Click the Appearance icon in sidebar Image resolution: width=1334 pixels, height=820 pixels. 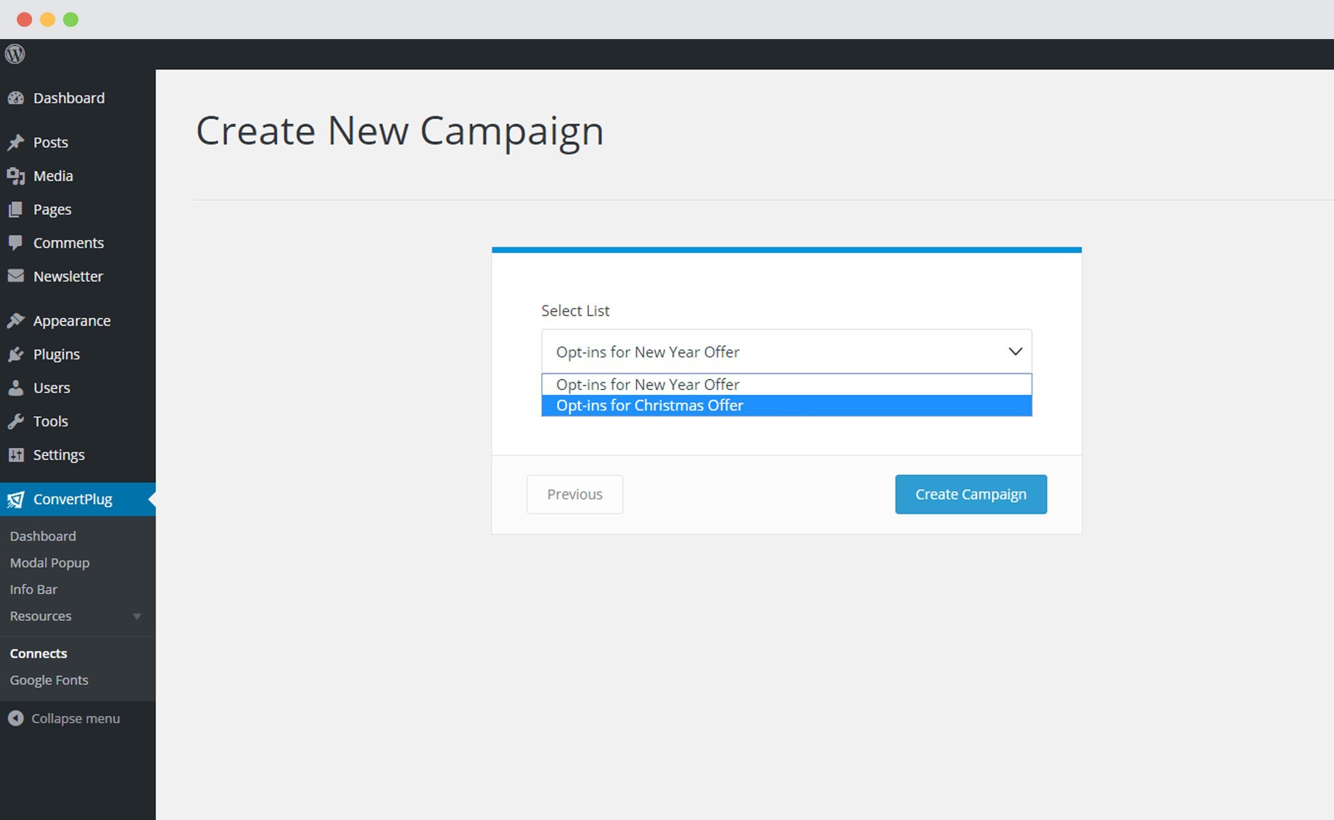click(x=17, y=320)
